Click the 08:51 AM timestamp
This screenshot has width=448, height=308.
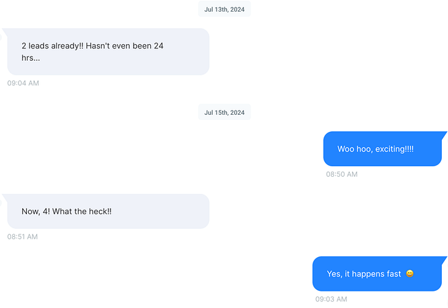23,237
